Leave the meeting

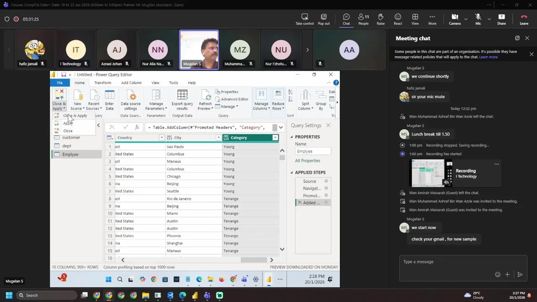pos(524,19)
